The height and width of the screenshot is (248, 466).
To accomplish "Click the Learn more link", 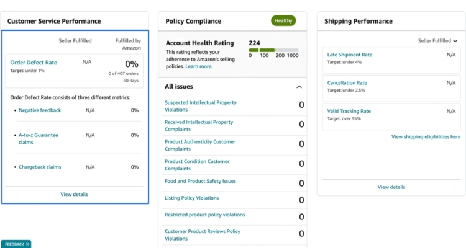I will (198, 66).
